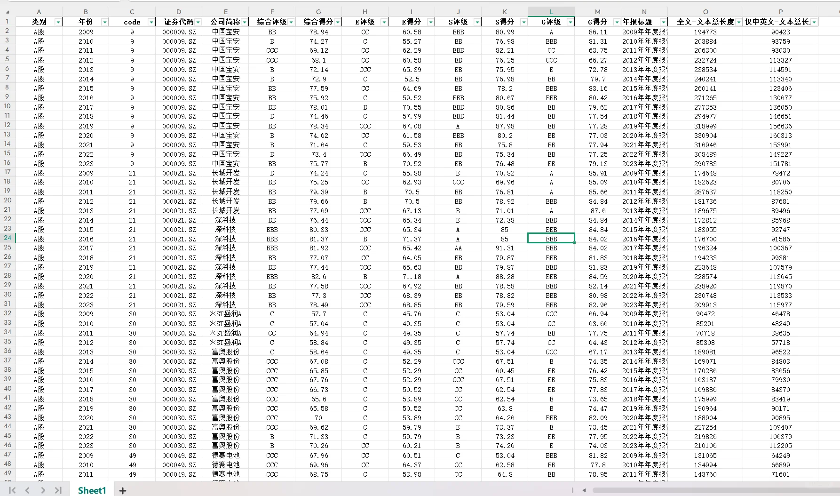Open the 年份 column filter dropdown
Image resolution: width=840 pixels, height=496 pixels.
click(104, 22)
